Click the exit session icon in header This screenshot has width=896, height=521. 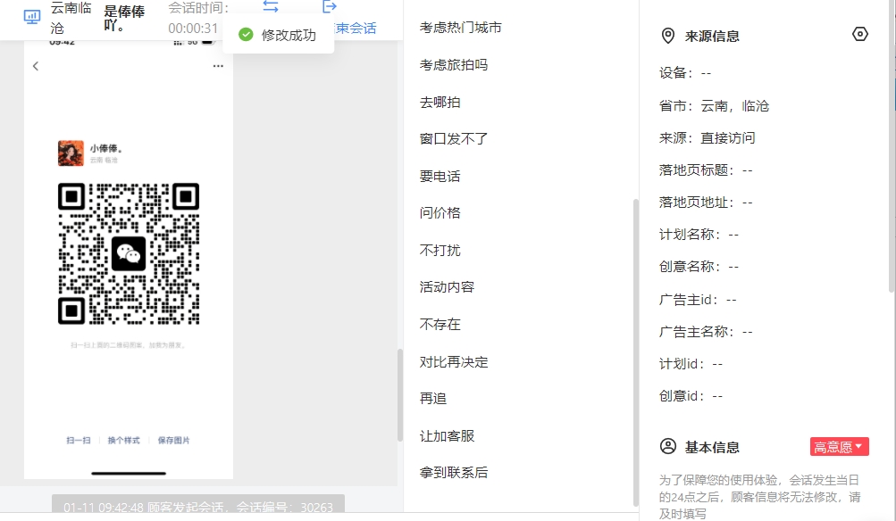click(x=329, y=6)
